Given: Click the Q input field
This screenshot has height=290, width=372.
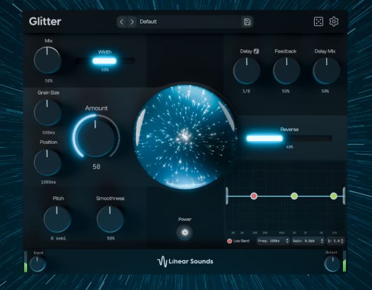Looking at the screenshot, I should [x=335, y=241].
